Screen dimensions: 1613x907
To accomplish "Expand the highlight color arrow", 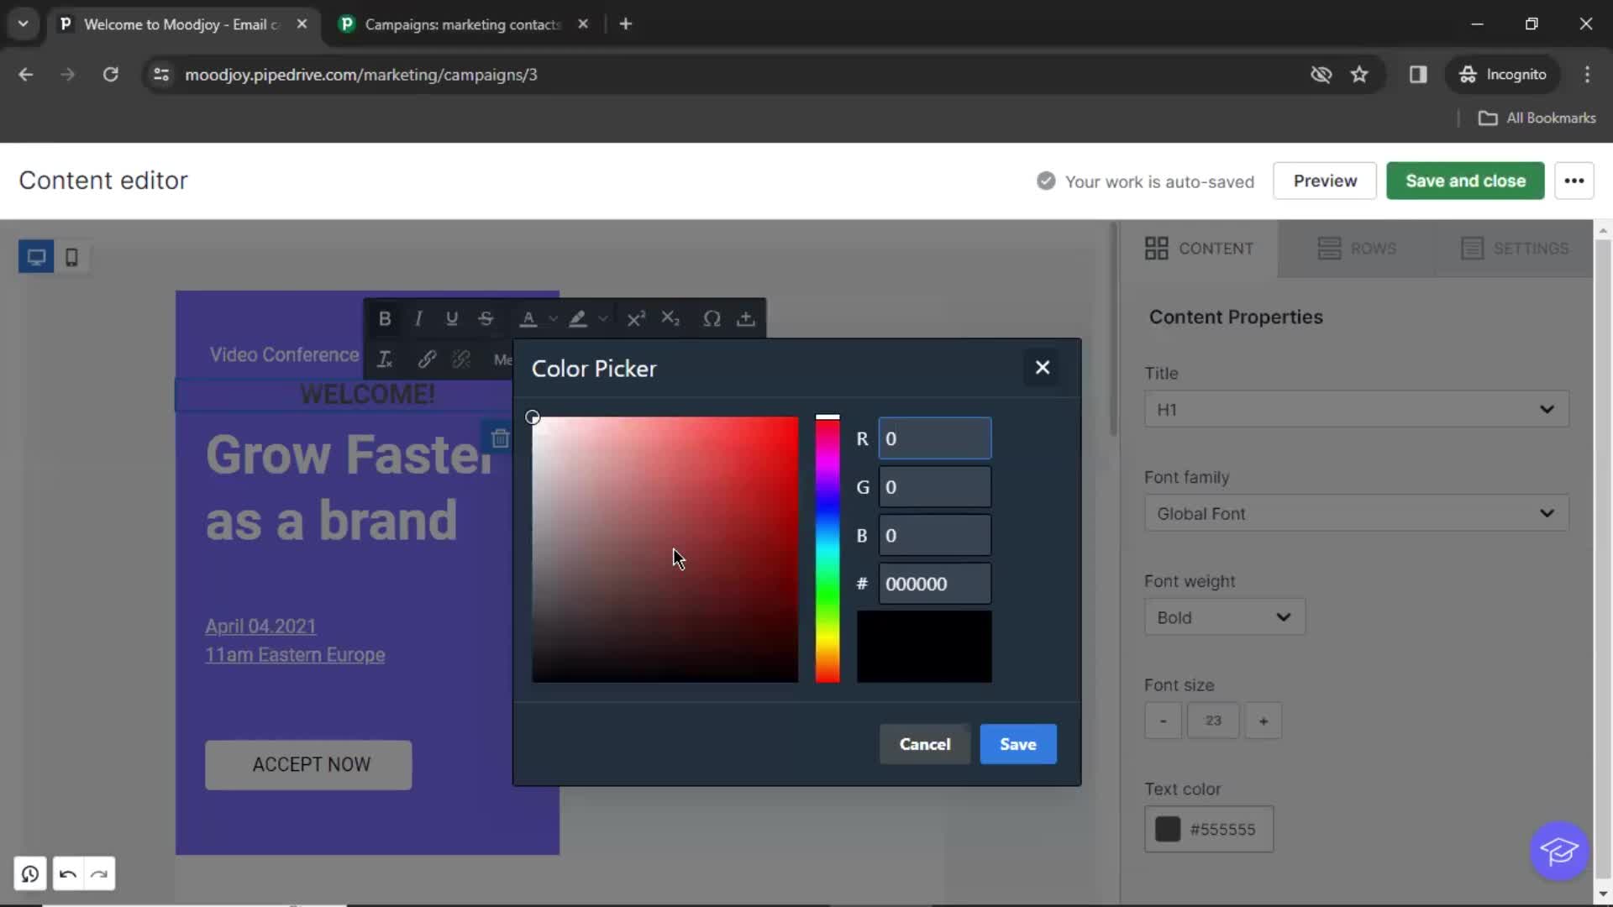I will pos(603,319).
